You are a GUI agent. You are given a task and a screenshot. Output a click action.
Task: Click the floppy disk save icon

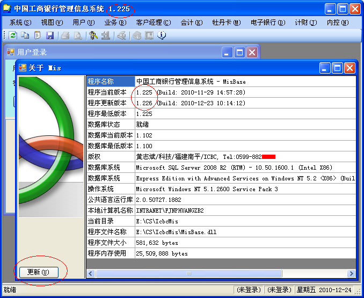click(50, 35)
